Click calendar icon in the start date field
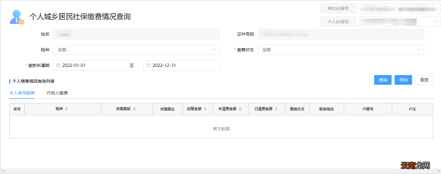The image size is (441, 174). pos(58,65)
